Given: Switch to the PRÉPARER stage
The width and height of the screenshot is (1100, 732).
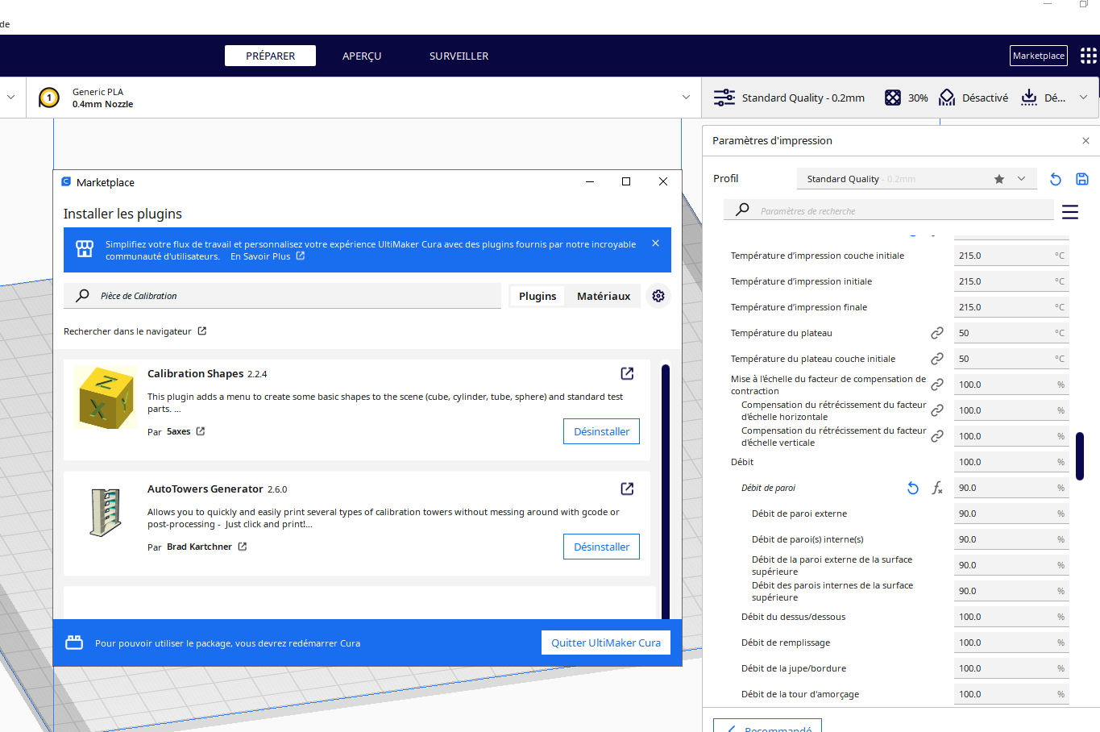Looking at the screenshot, I should [x=270, y=56].
